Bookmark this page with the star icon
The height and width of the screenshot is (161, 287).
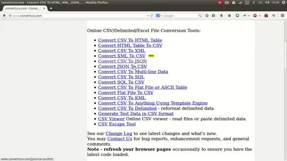pyautogui.click(x=207, y=16)
